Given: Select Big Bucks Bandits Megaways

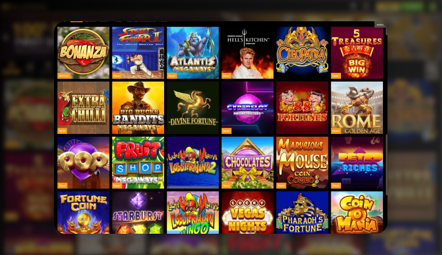Looking at the screenshot, I should tap(138, 108).
